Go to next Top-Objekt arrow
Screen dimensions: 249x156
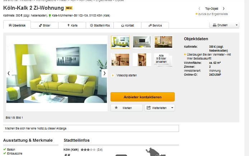coord(224,9)
